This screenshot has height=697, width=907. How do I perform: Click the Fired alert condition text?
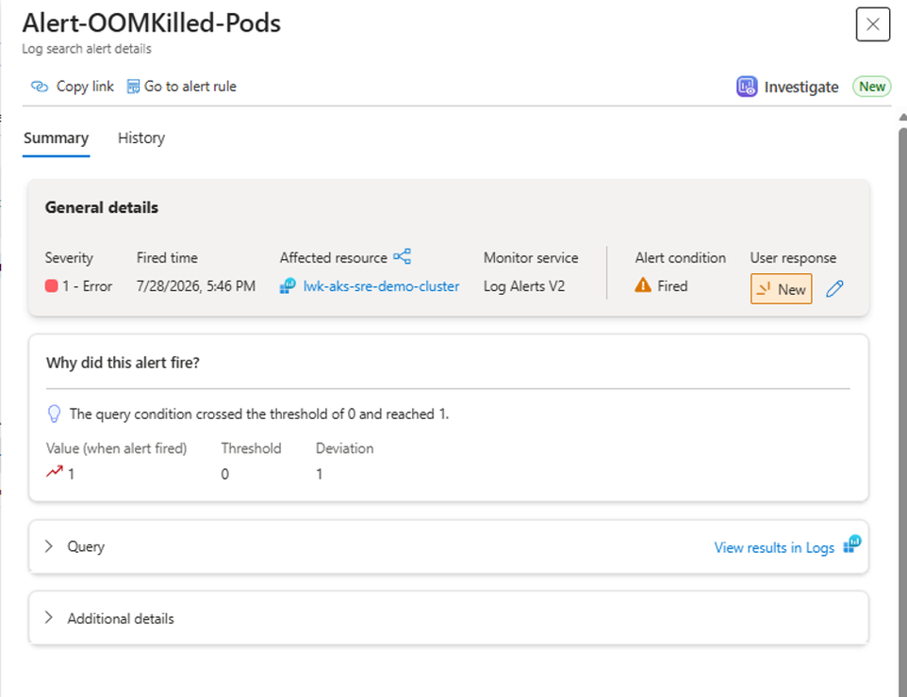click(672, 286)
